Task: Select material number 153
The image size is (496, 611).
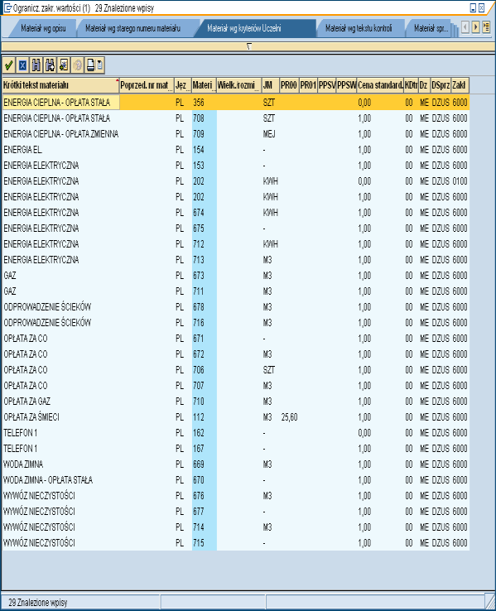Action: coord(199,166)
